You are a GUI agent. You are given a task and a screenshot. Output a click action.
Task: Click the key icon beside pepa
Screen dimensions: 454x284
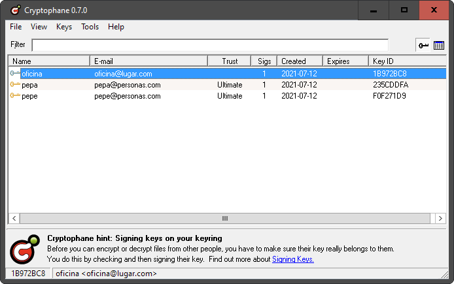click(x=15, y=85)
